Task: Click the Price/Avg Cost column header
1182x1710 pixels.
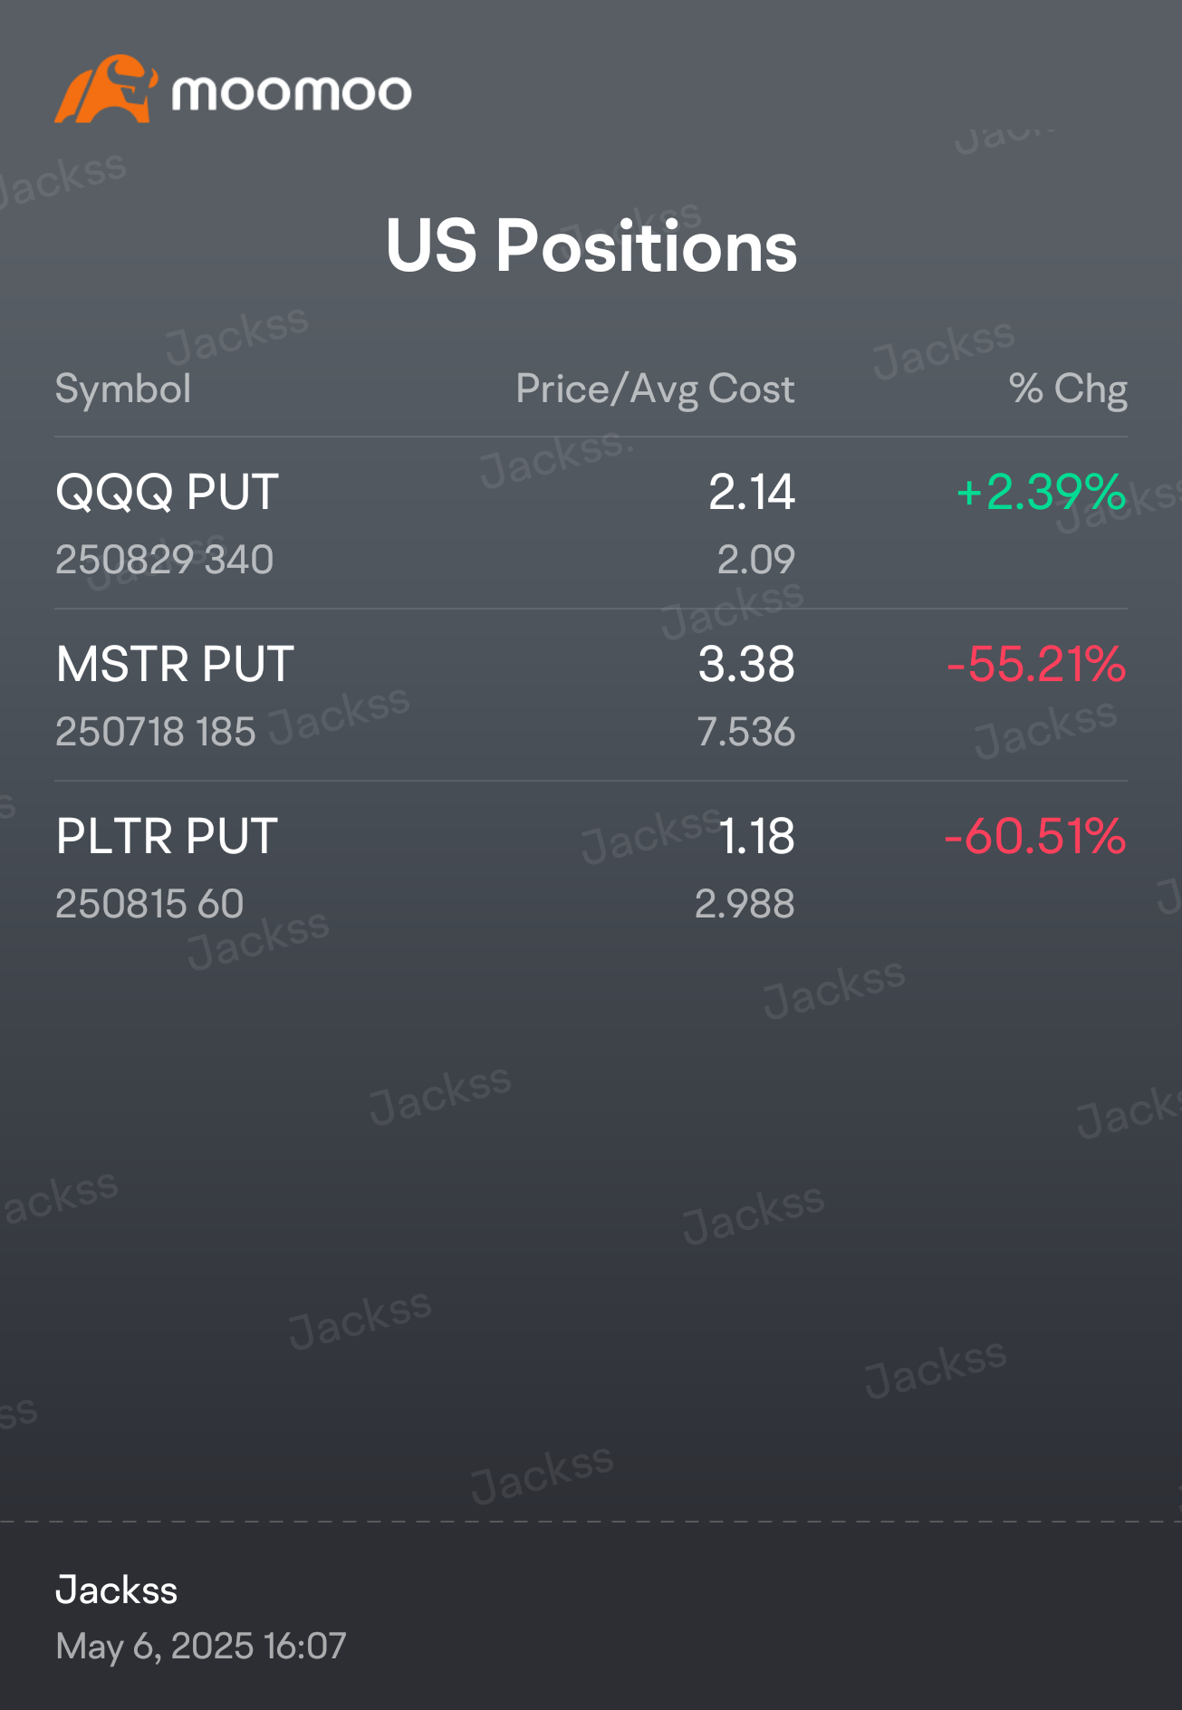Action: tap(655, 389)
